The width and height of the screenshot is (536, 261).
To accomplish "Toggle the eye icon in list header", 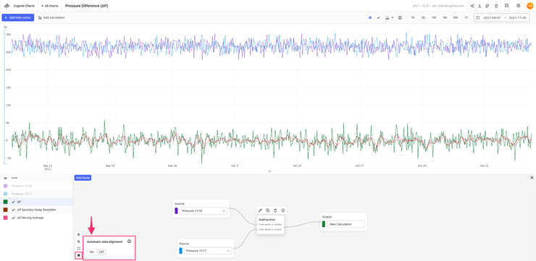I will 5,178.
